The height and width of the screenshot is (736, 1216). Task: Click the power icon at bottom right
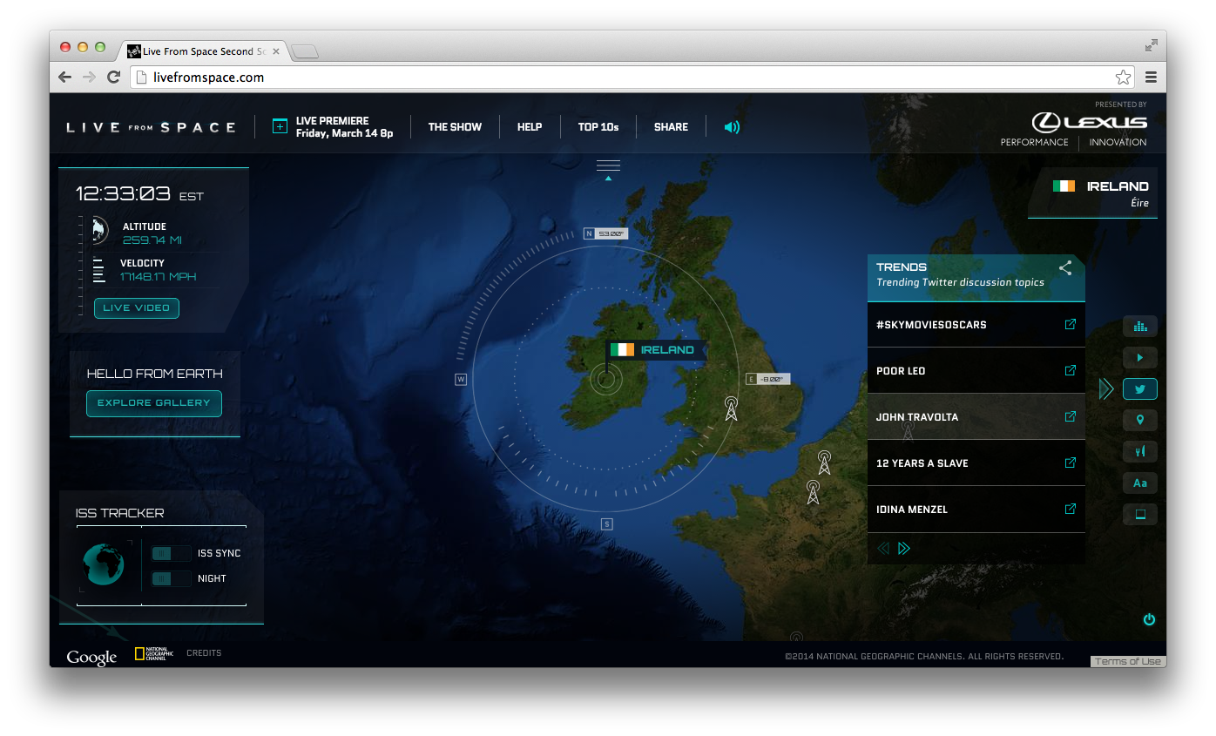[x=1149, y=619]
